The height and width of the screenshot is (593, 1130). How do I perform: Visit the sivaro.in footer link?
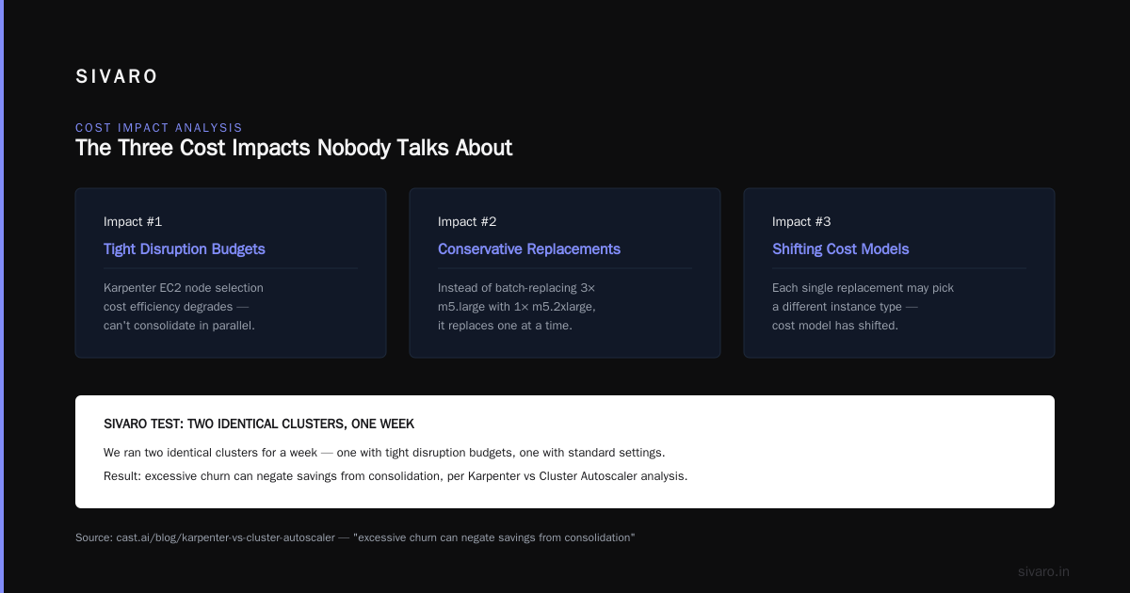[1043, 571]
